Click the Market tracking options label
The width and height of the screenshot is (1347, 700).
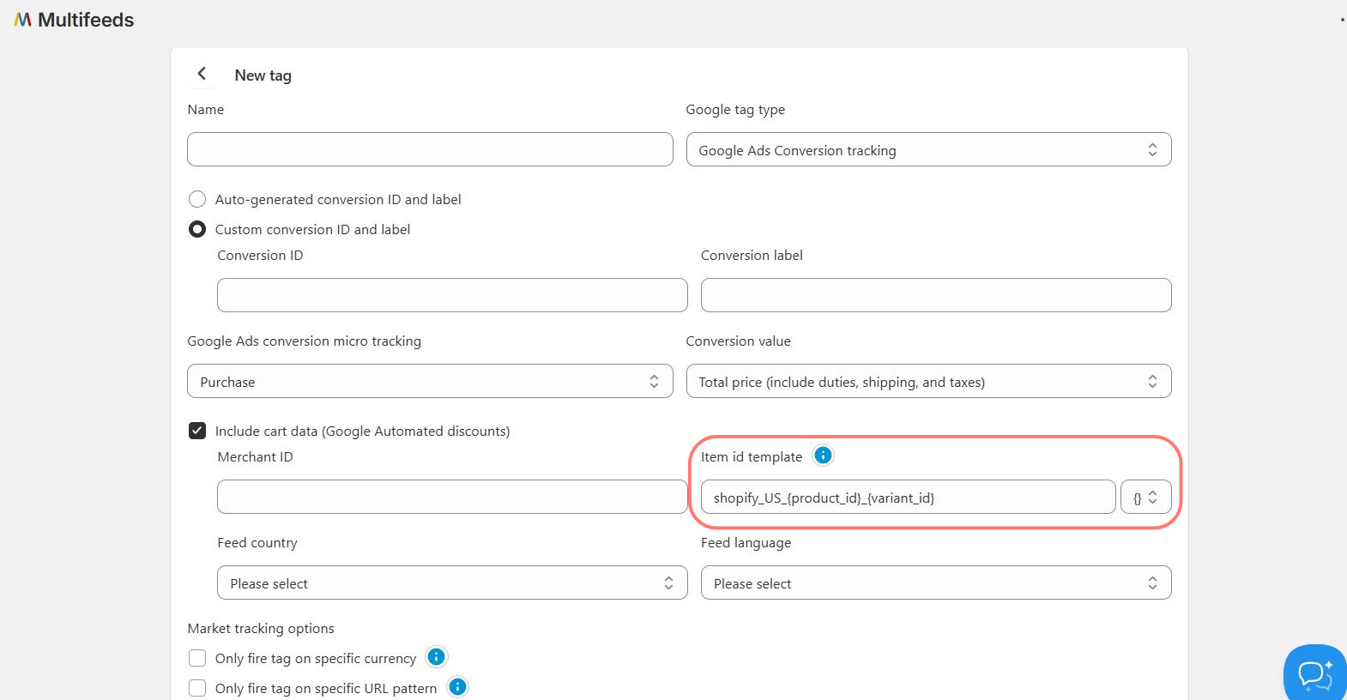(261, 629)
